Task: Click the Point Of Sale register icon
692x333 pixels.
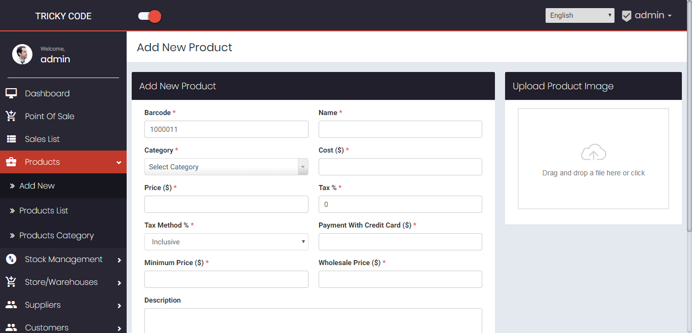Action: click(x=11, y=116)
